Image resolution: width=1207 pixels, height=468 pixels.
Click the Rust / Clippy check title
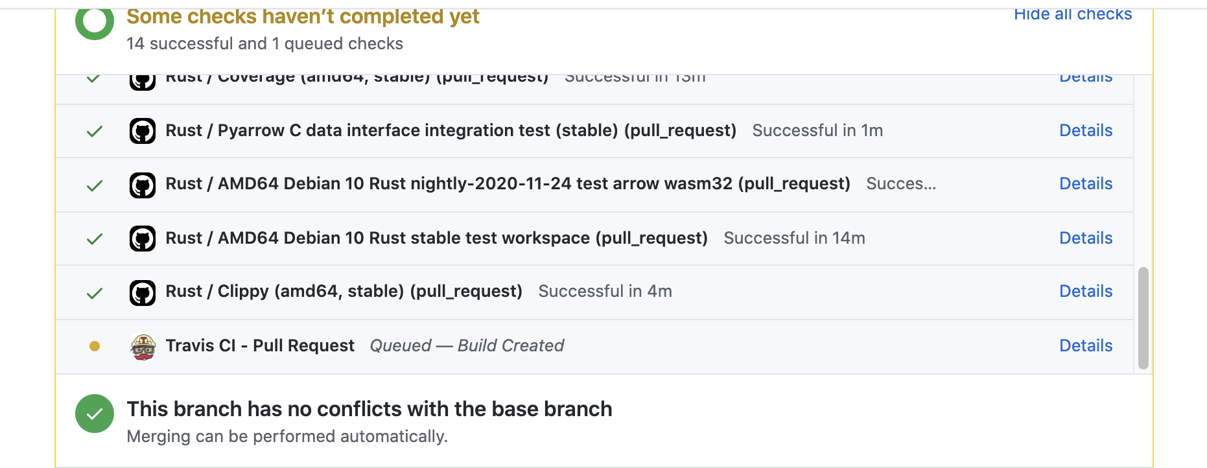[x=344, y=291]
